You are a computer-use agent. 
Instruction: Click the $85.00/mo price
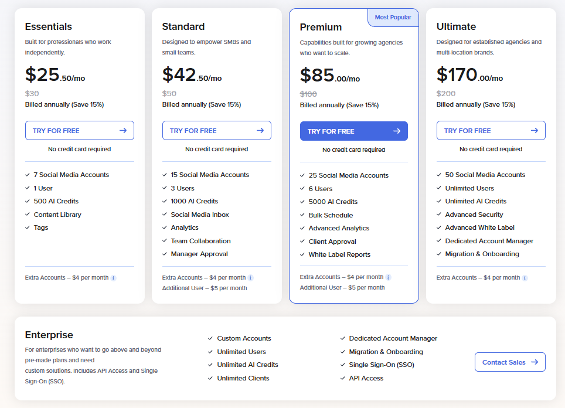(330, 76)
